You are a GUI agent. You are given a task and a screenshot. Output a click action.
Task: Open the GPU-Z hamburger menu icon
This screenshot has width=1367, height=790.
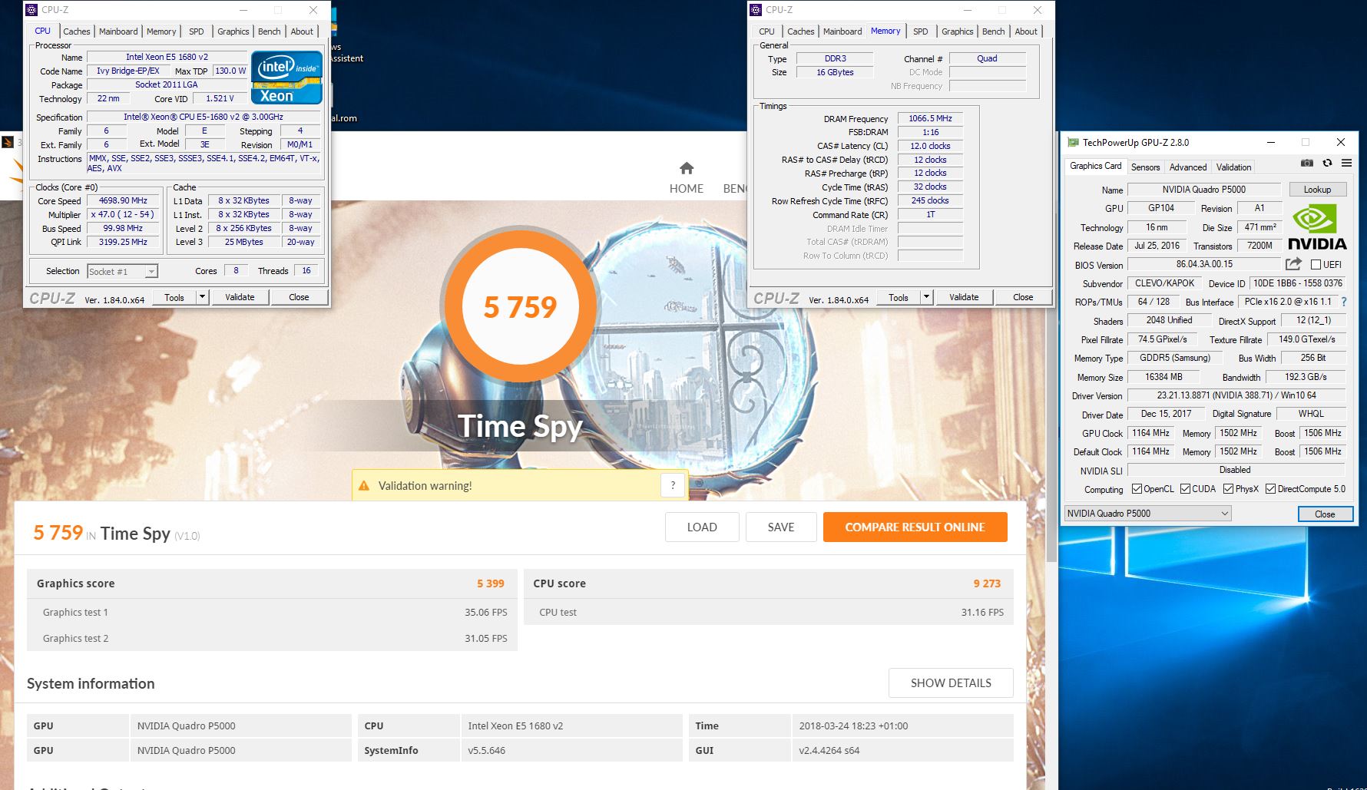(x=1346, y=163)
